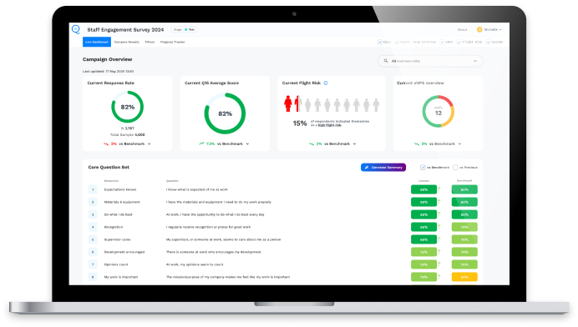Click the search magnifier icon

[386, 61]
